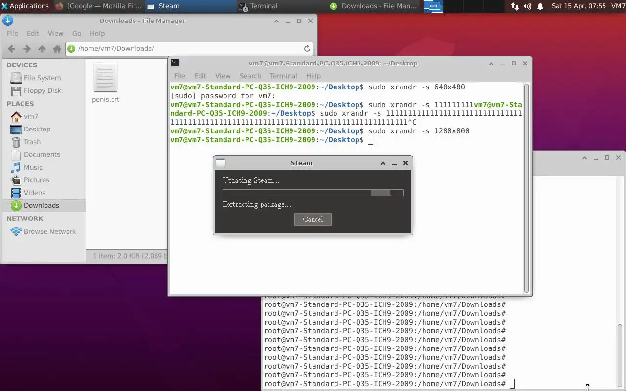Image resolution: width=626 pixels, height=391 pixels.
Task: Open File menu in File Manager
Action: (12, 33)
